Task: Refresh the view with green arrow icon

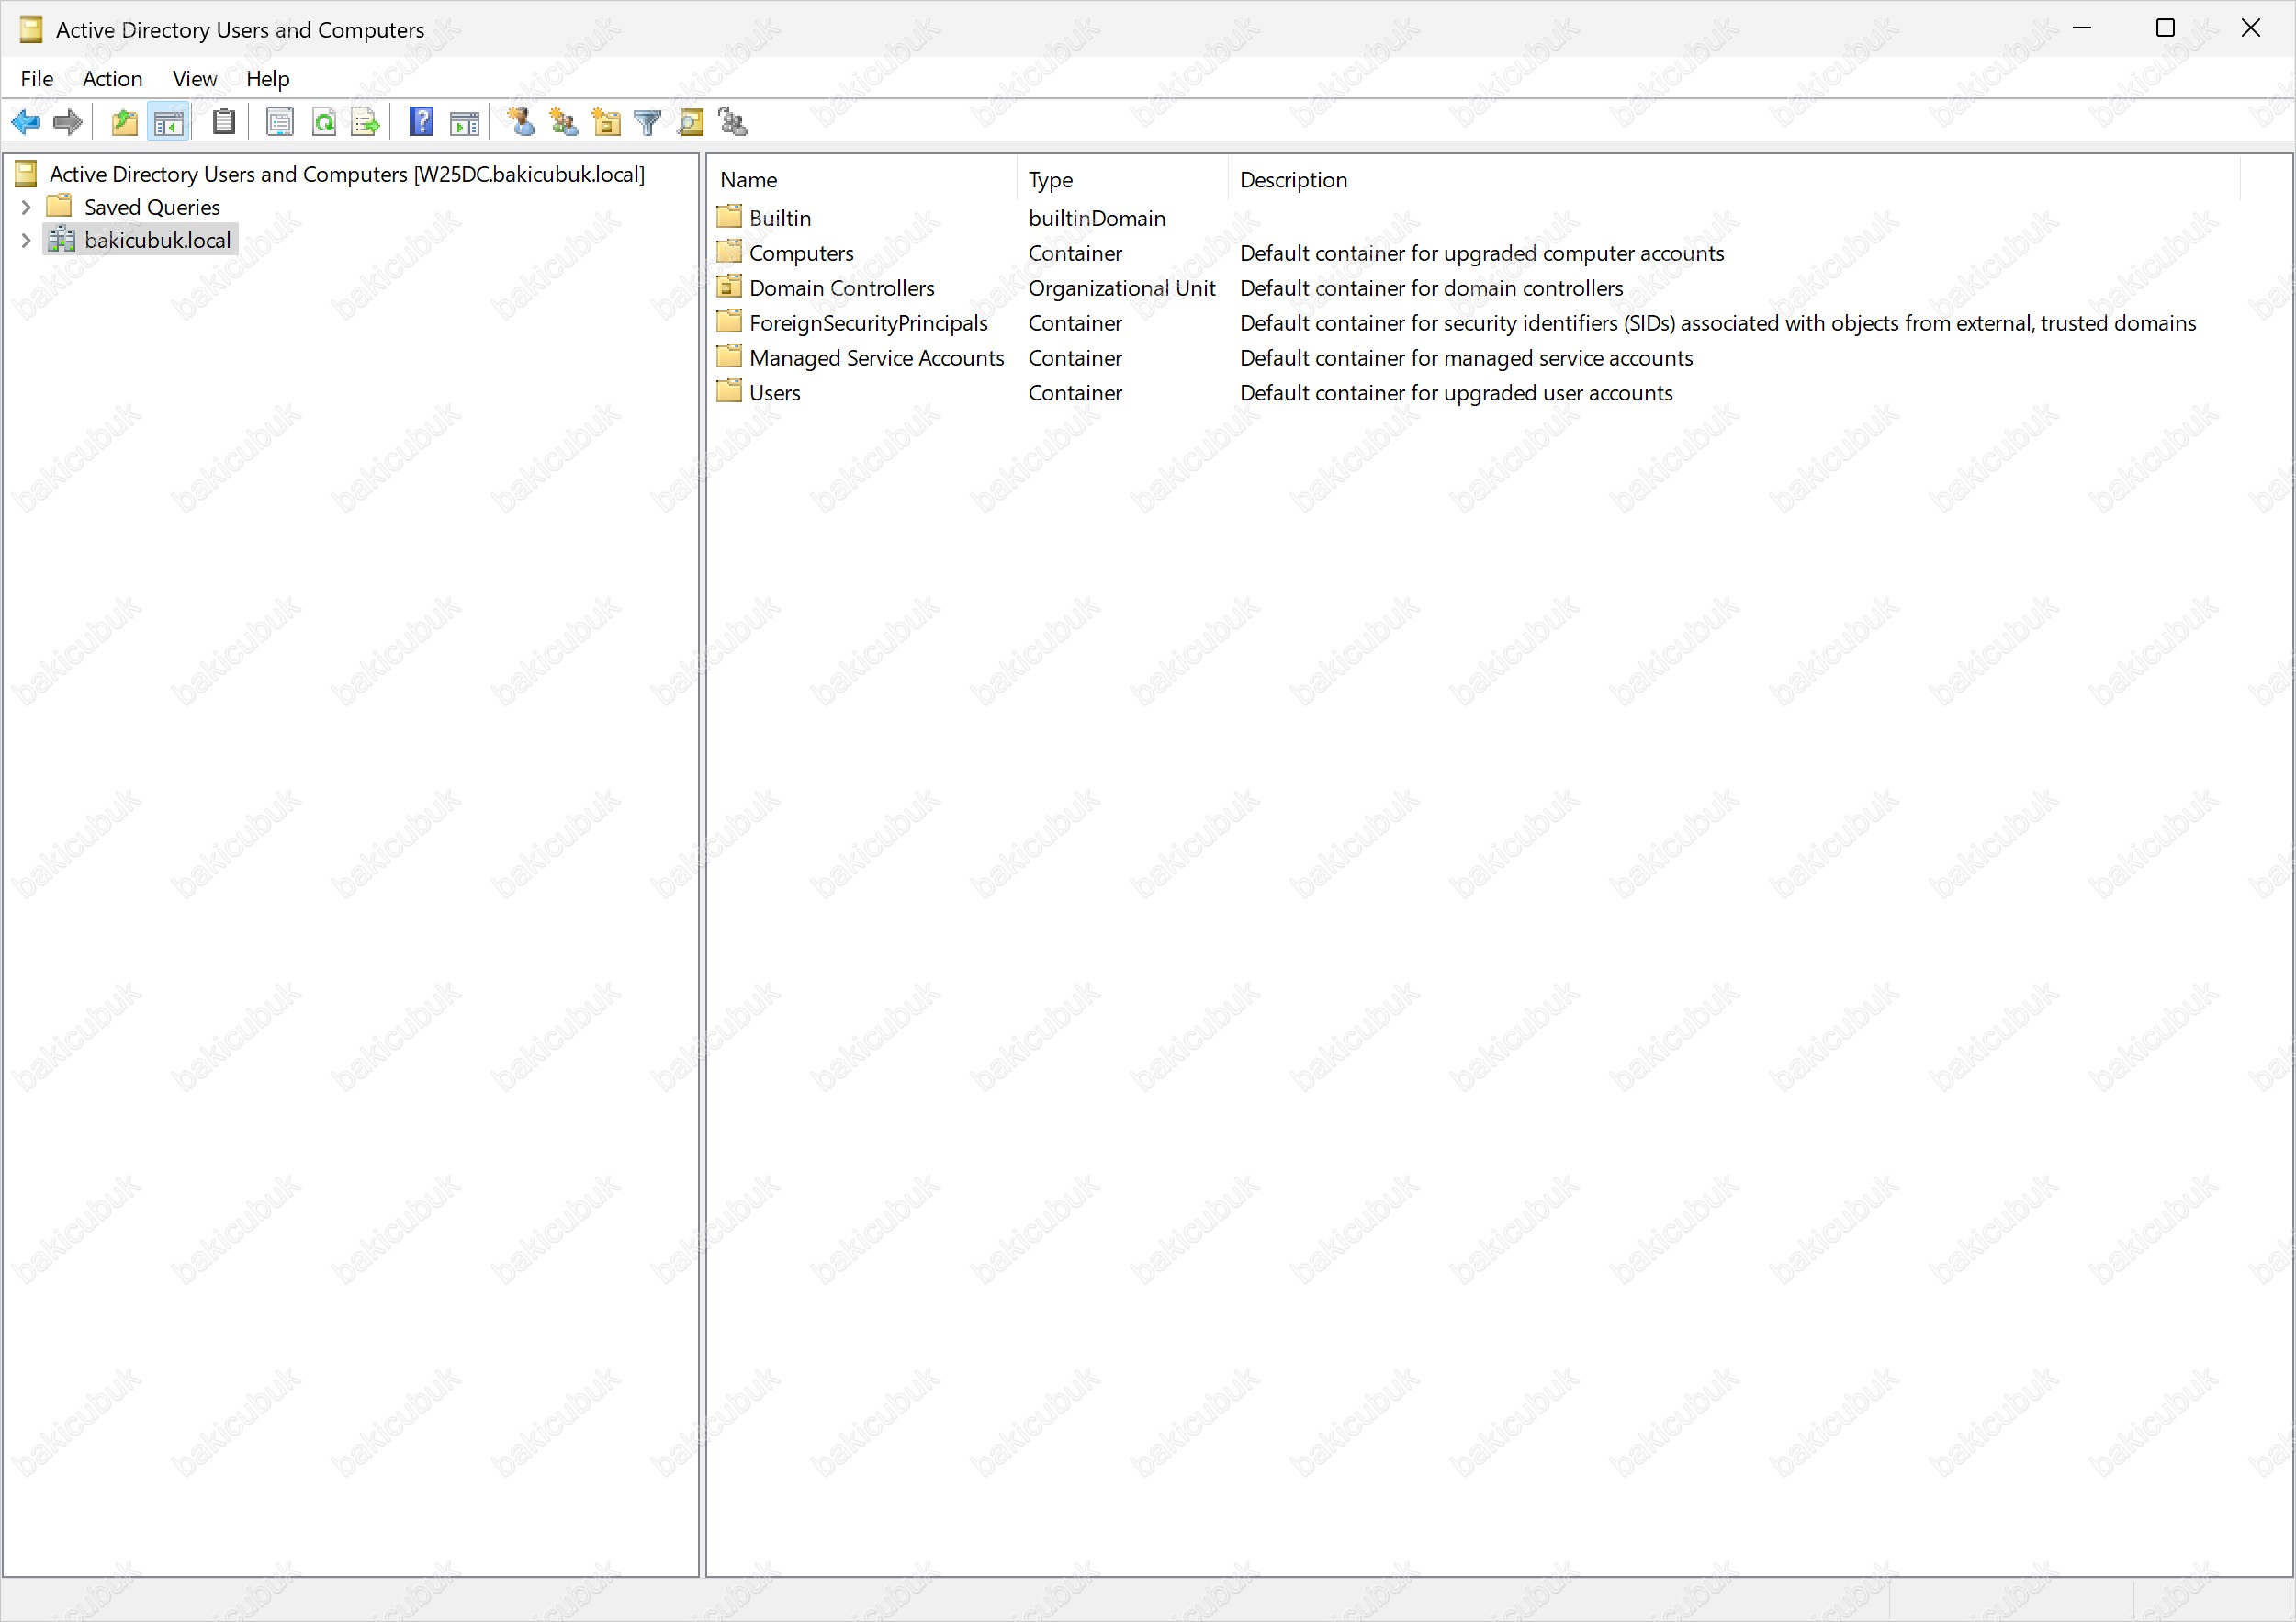Action: [x=324, y=123]
